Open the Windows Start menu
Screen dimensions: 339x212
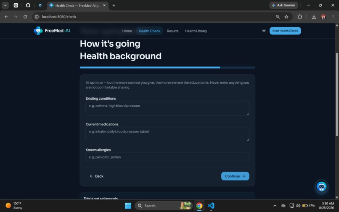[128, 206]
